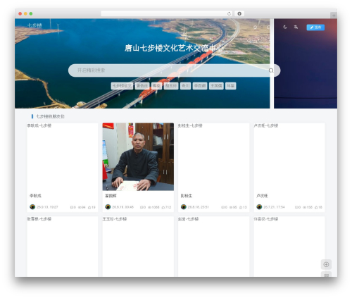Click the like thumb icon showing 13
Screen dimensions: 352x298
tap(241, 207)
